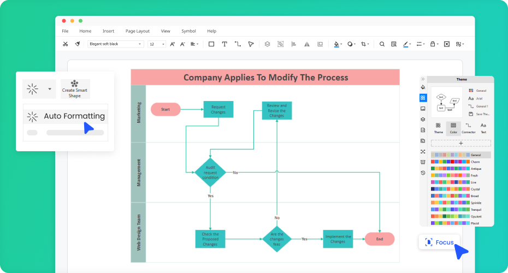Click the fill color bucket icon

click(x=336, y=44)
